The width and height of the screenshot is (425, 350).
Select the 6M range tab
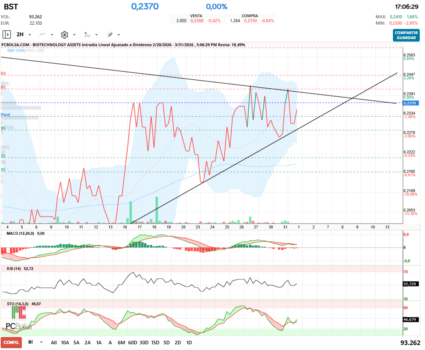tap(122, 342)
